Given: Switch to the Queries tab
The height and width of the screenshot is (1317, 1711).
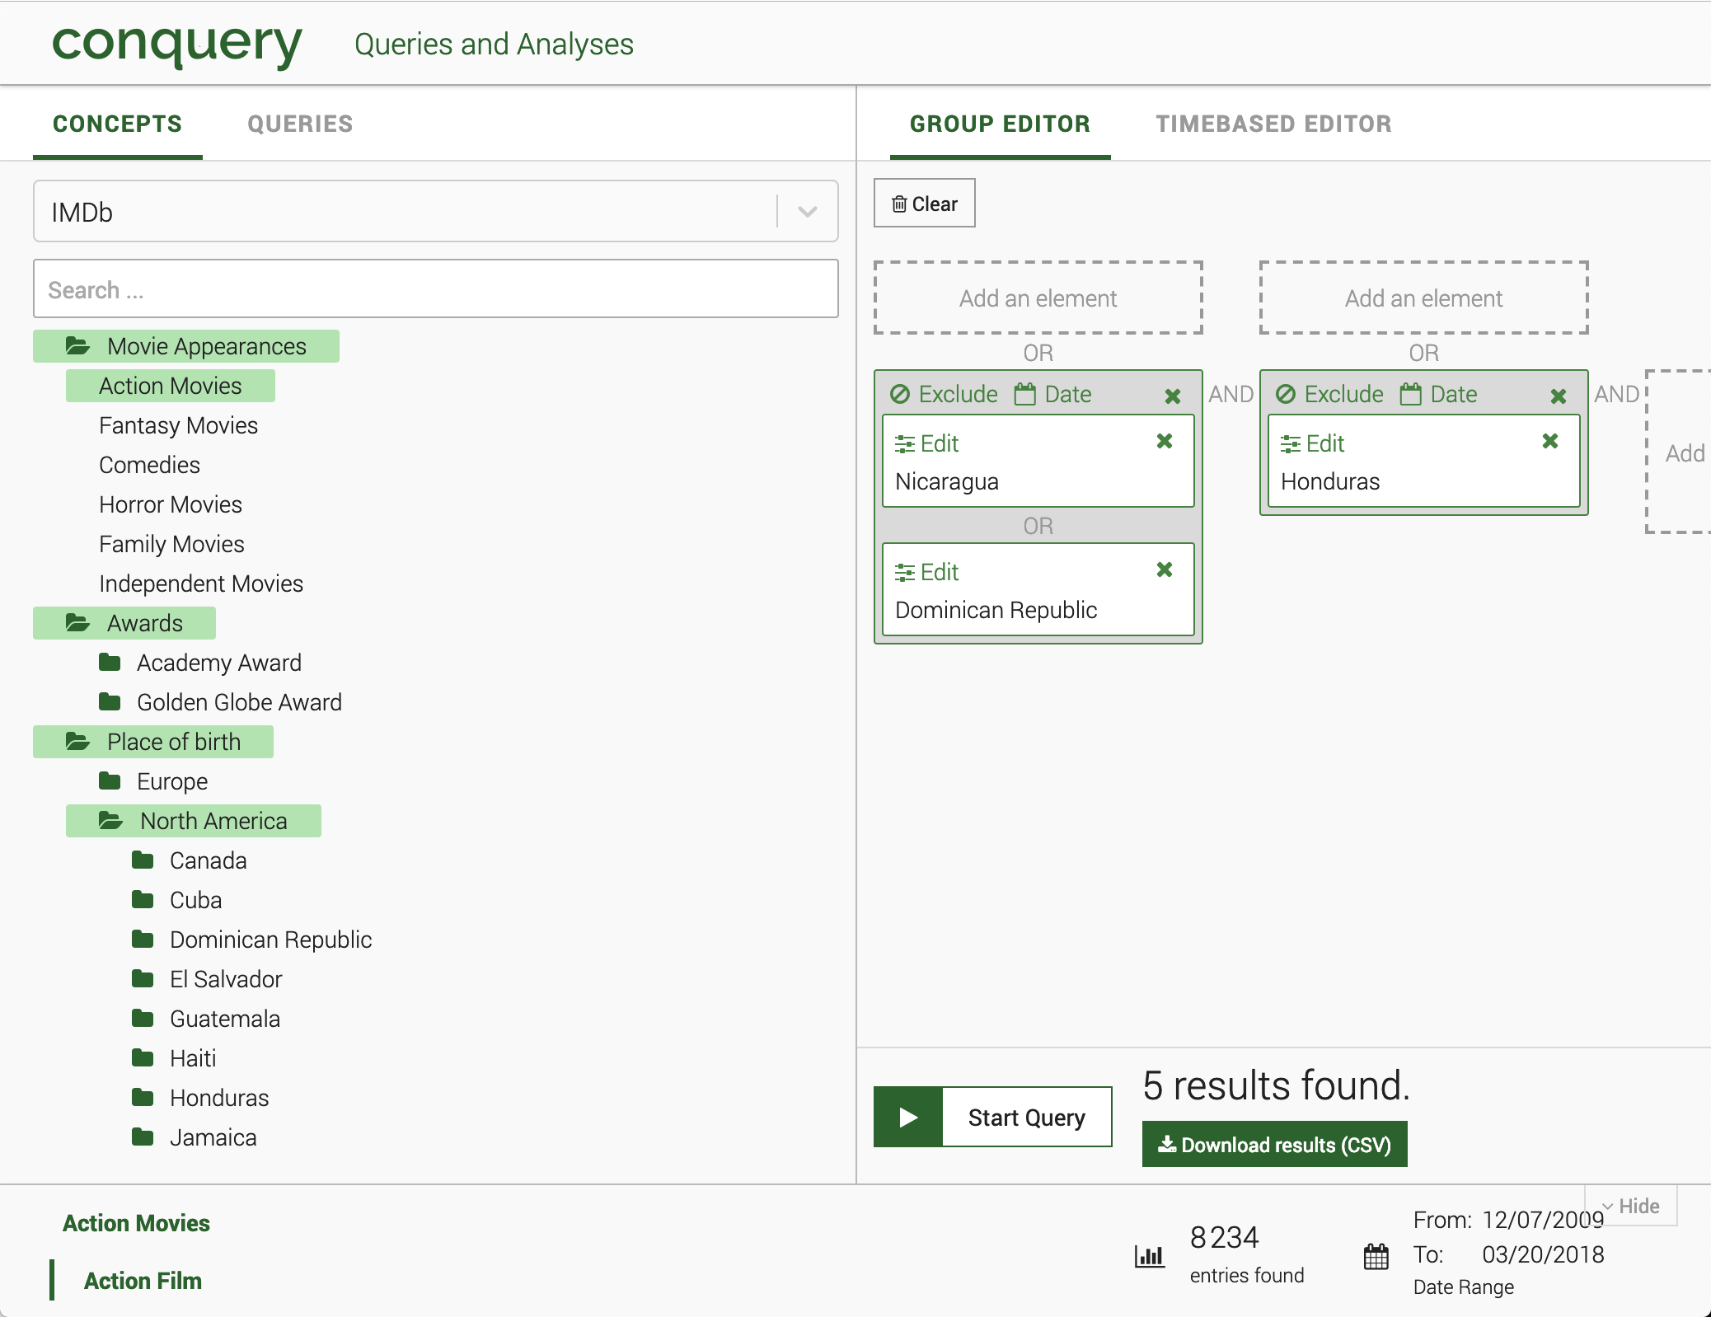Looking at the screenshot, I should [300, 124].
